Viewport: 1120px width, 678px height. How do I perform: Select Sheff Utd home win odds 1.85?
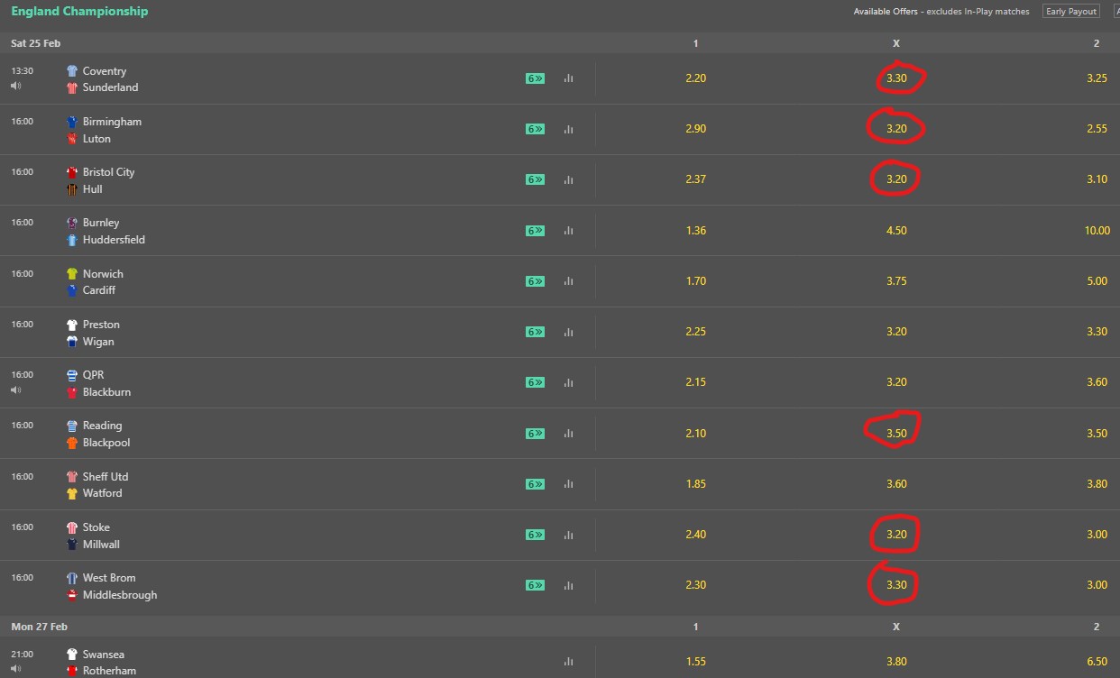(695, 484)
